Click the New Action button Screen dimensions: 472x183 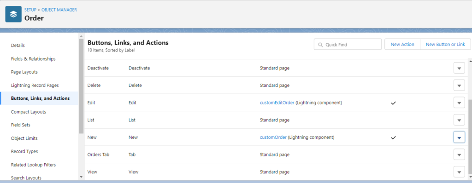tap(402, 44)
